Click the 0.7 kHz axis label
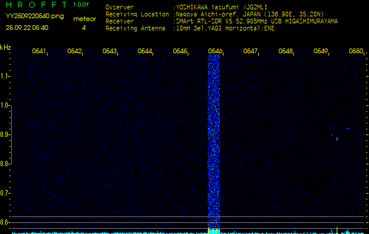369x234 pixels. point(5,193)
